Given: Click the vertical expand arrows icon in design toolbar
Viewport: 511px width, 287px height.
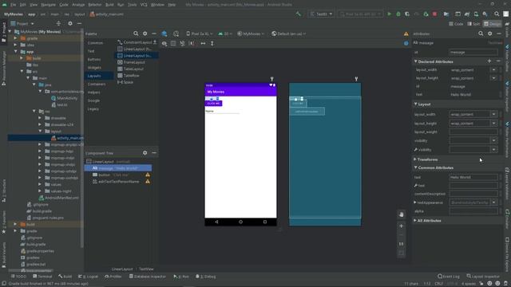Looking at the screenshot, I should pyautogui.click(x=212, y=43).
